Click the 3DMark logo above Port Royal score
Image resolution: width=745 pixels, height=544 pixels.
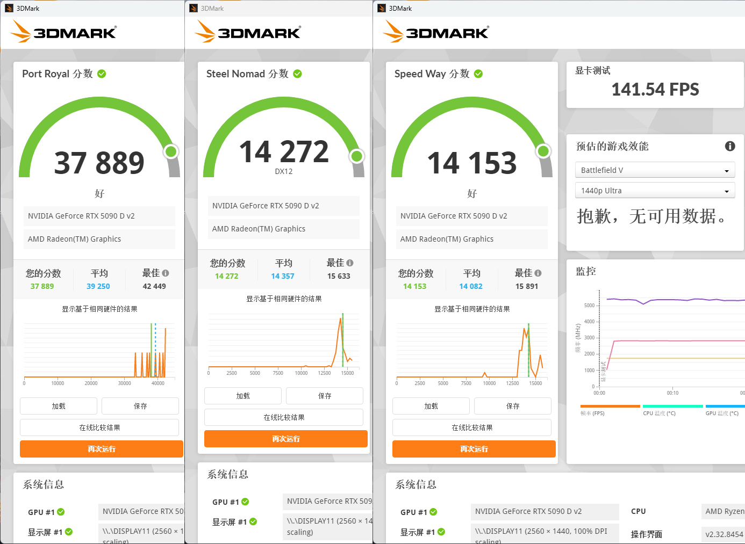pyautogui.click(x=63, y=32)
